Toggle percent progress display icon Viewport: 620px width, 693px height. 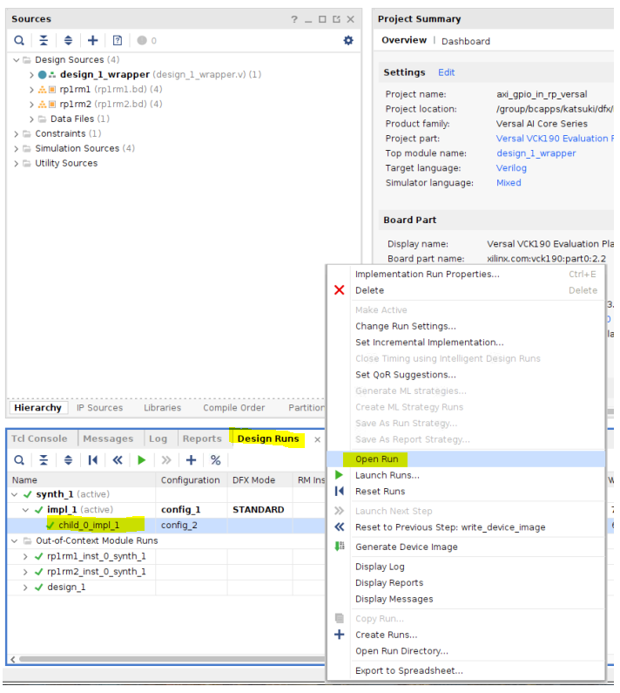tap(215, 460)
